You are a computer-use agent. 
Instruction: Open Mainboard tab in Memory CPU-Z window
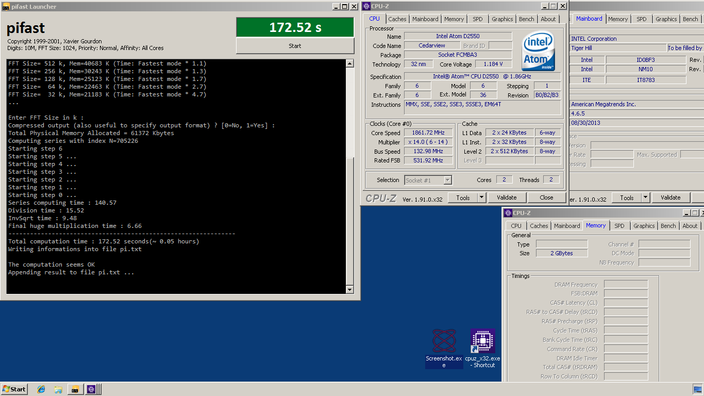pyautogui.click(x=567, y=226)
